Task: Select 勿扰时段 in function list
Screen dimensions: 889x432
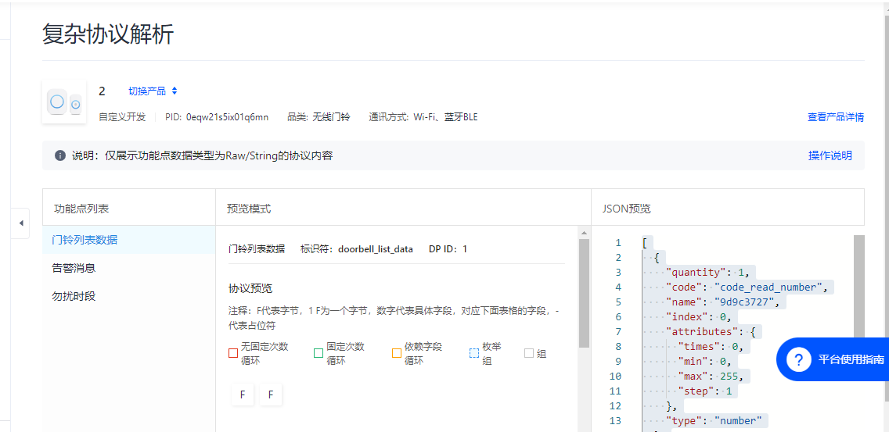Action: pos(128,296)
